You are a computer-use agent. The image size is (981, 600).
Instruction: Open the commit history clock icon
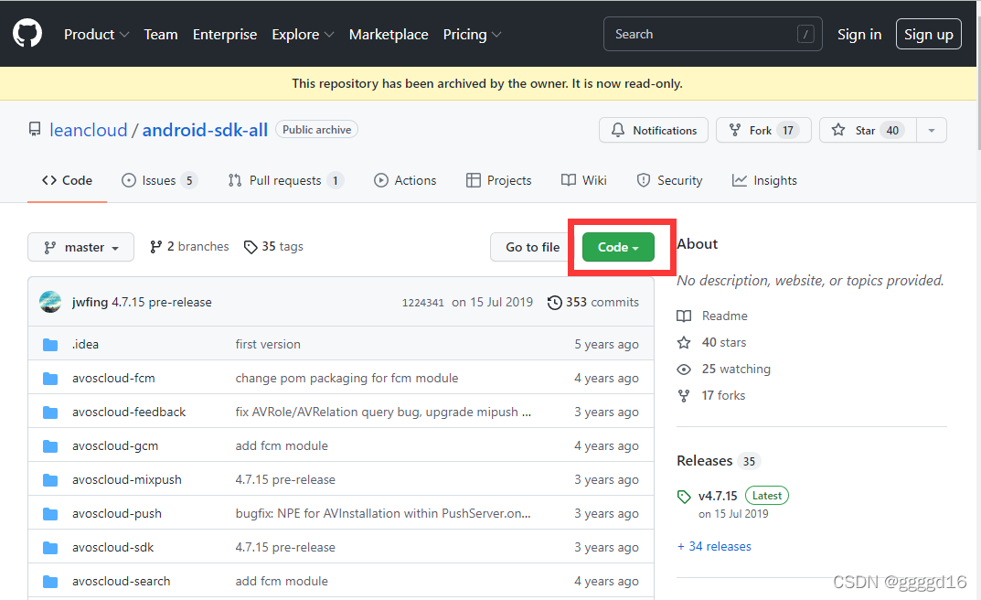click(x=554, y=303)
